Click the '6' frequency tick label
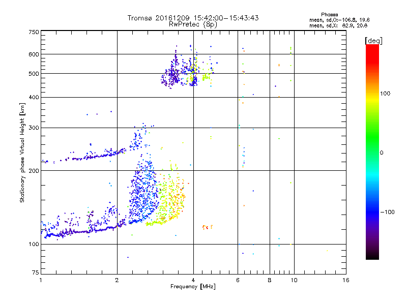The image size is (407, 305). [238, 280]
